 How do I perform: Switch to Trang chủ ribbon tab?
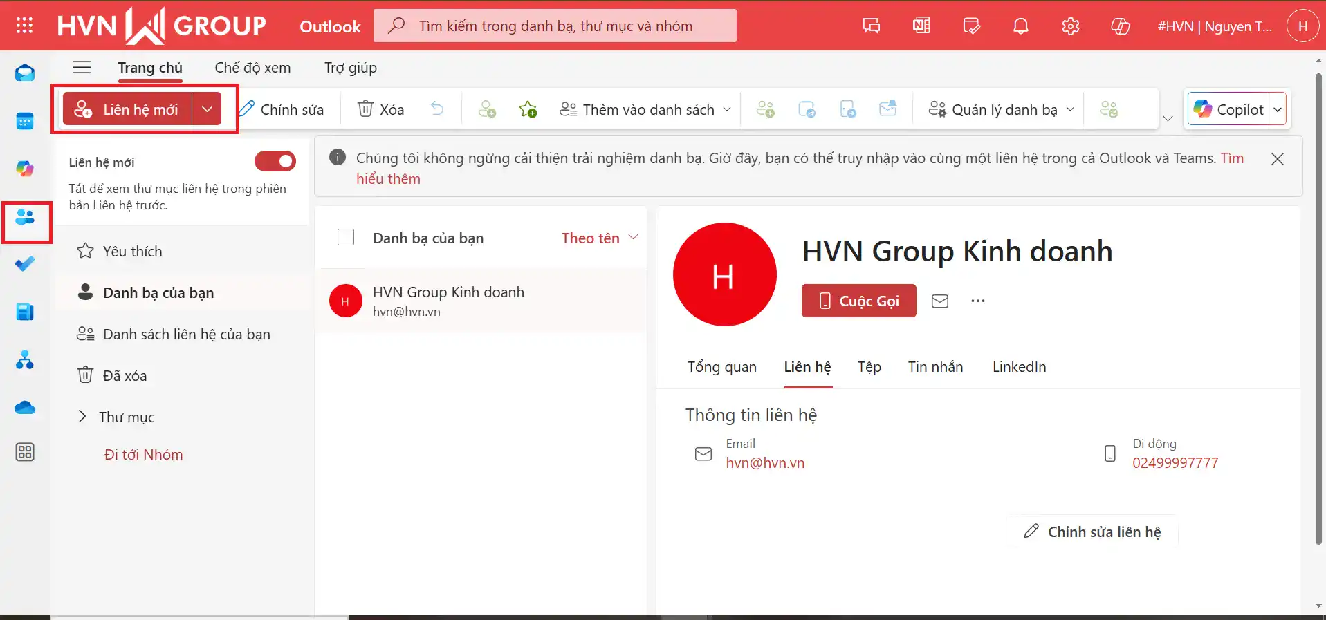pyautogui.click(x=150, y=67)
